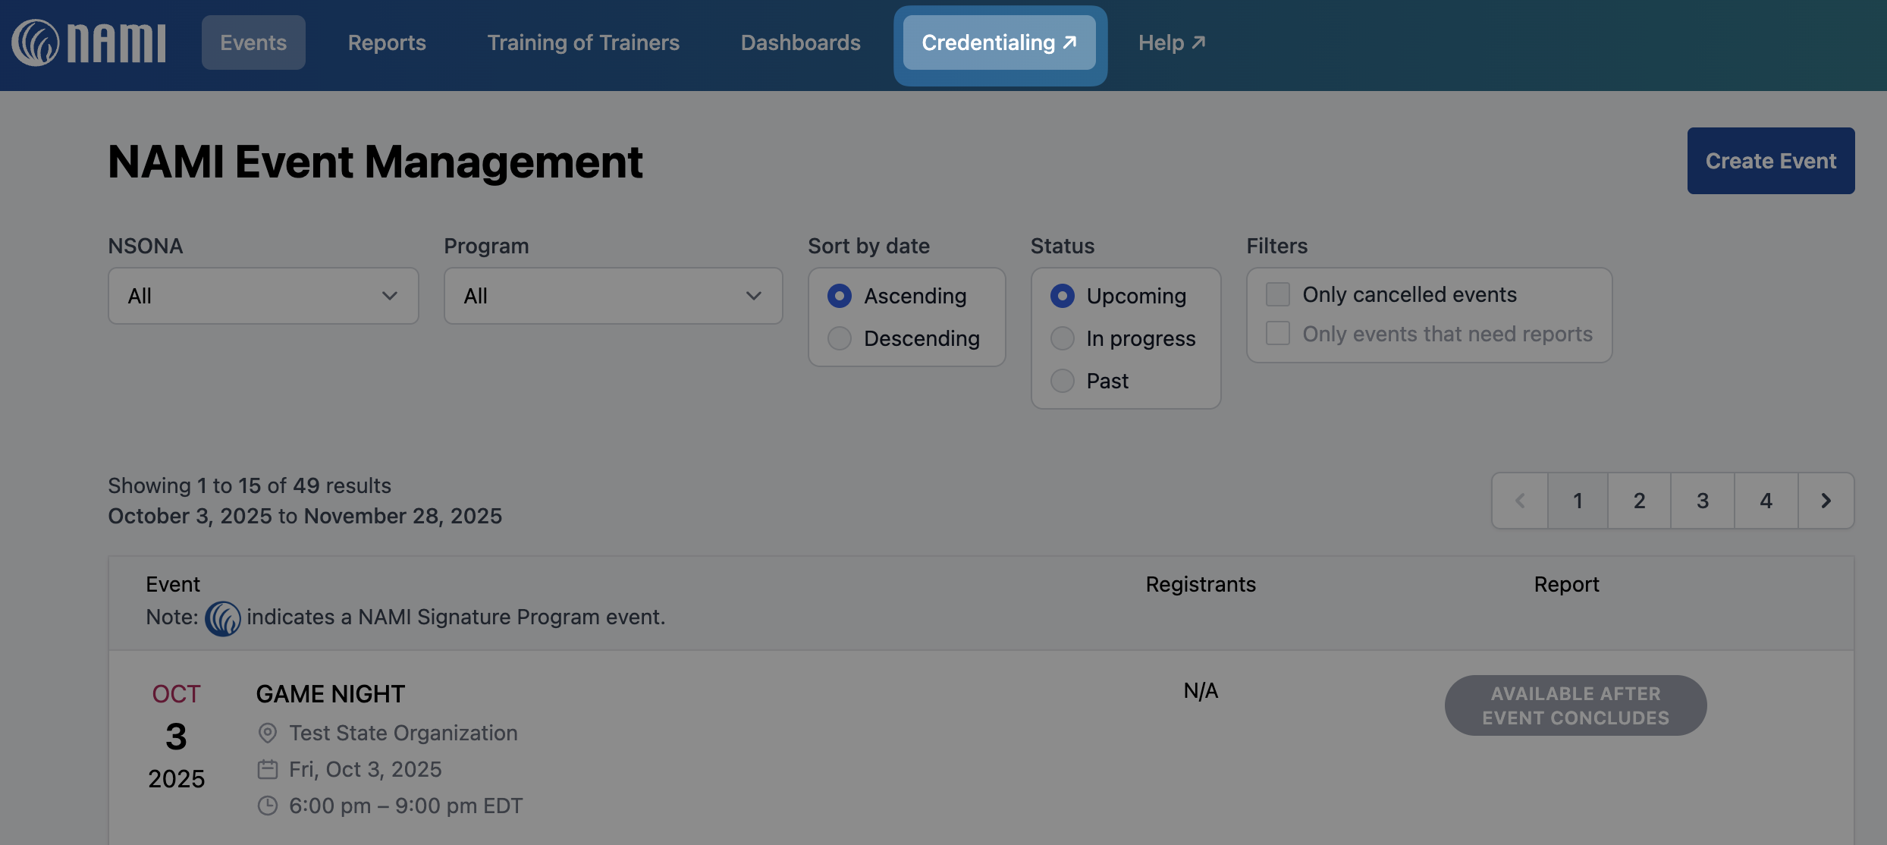Jump to results page 3
Screen dimensions: 1887x845
pos(1703,501)
